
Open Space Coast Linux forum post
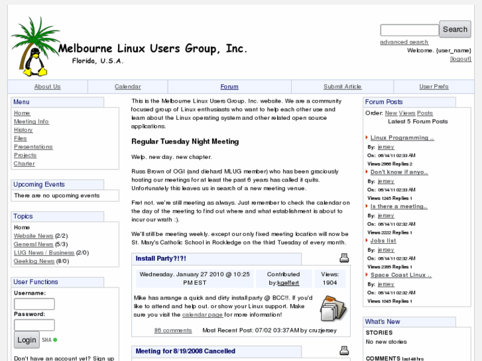401,275
